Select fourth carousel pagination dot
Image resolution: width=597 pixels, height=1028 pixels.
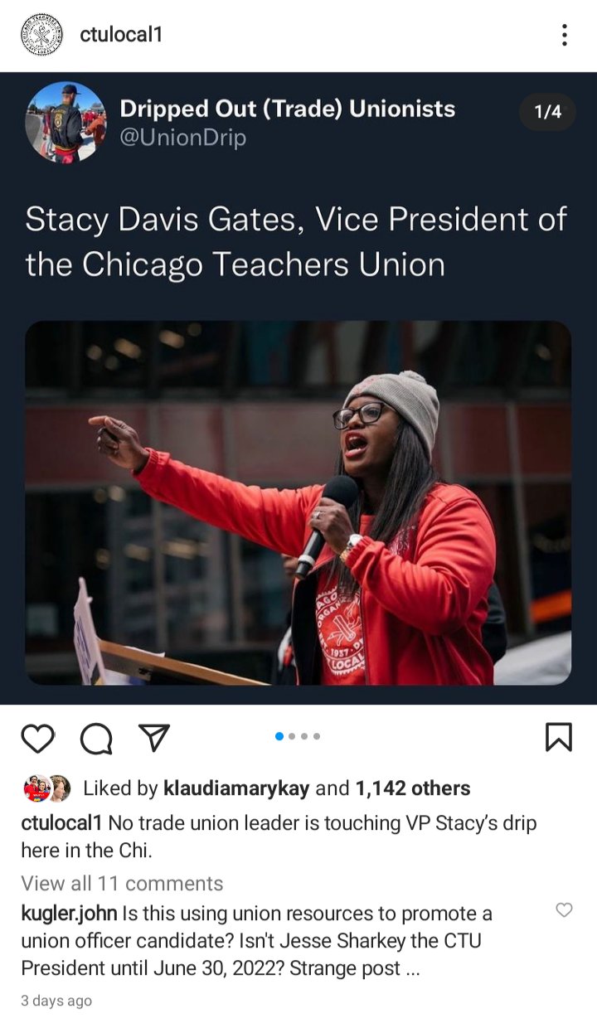pyautogui.click(x=317, y=736)
